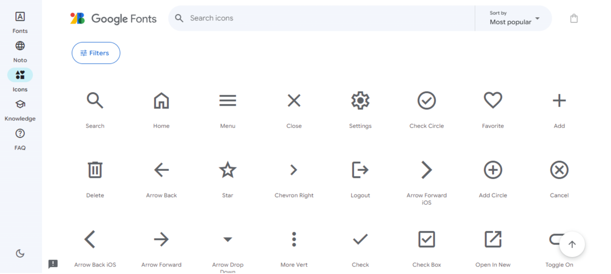This screenshot has width=611, height=274.
Task: Open the selected icons shopping bag
Action: point(573,18)
